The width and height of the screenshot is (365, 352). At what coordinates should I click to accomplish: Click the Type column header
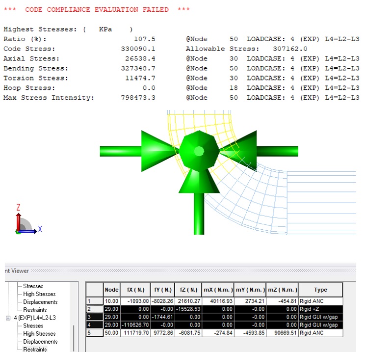pyautogui.click(x=320, y=290)
